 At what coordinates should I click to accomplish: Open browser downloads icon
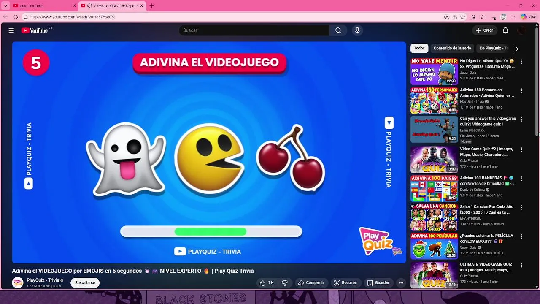[494, 17]
